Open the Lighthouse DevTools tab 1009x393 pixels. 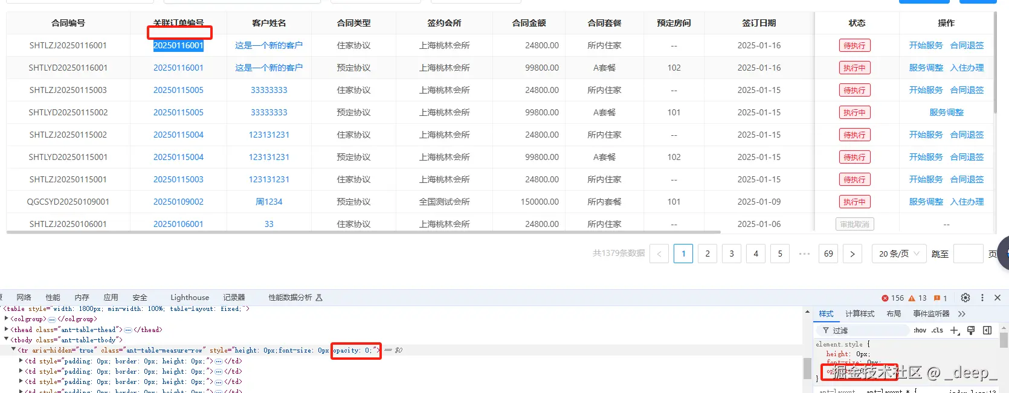(x=190, y=298)
